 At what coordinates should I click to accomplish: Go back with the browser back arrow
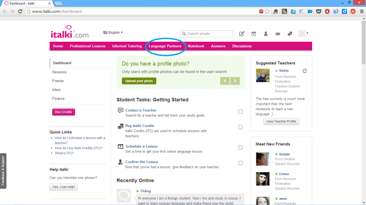click(x=5, y=11)
